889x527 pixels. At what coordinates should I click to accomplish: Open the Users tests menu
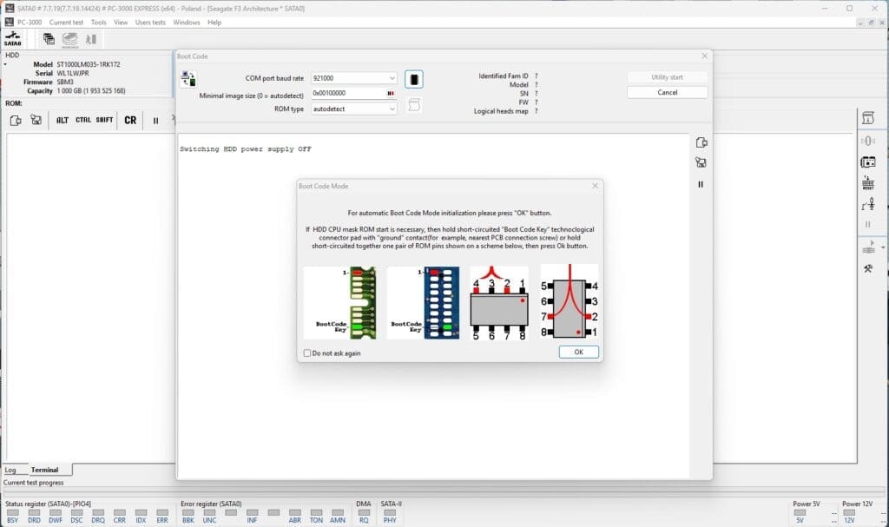[150, 22]
